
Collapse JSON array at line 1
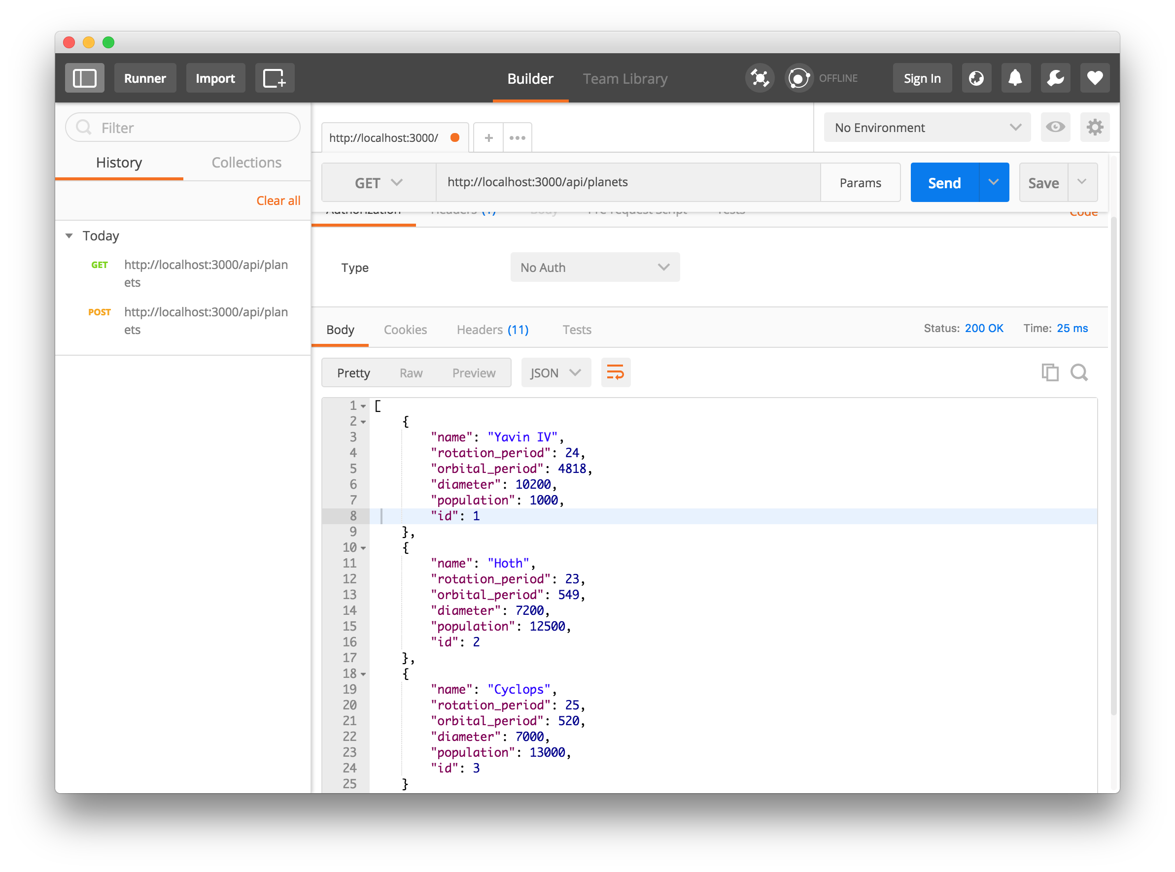pos(363,406)
